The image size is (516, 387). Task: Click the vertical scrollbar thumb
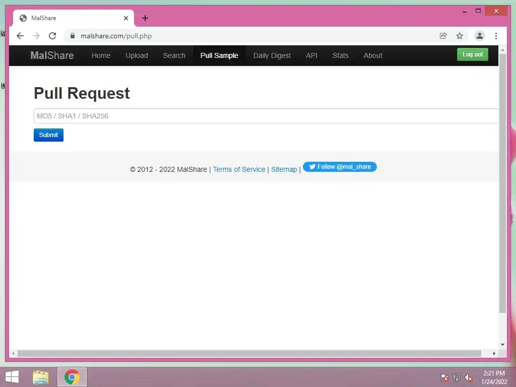coord(502,182)
